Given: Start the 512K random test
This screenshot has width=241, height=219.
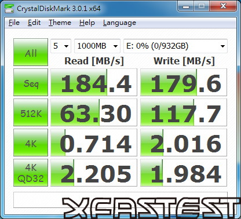Looking at the screenshot, I should tap(31, 112).
